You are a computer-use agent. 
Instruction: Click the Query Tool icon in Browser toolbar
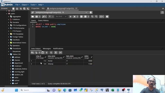tap(13, 9)
